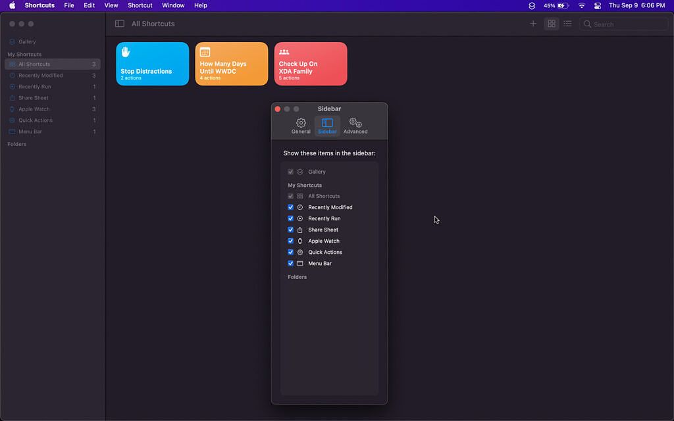Select the Quick Actions icon in the sidebar
The image size is (674, 421).
(x=13, y=120)
